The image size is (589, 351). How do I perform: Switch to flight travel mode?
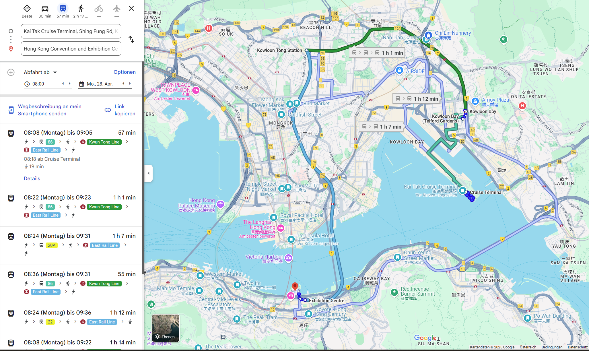tap(116, 9)
